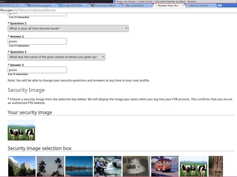Screen dimensions: 237x177
Task: Select the blue lake reflection security image
Action: click(x=79, y=166)
